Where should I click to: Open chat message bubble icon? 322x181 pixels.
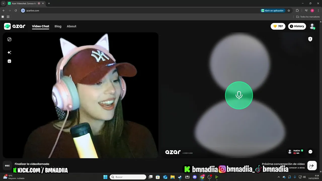pos(310,152)
